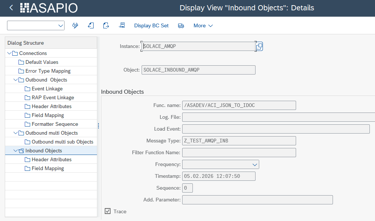Open RAP Event Linkage in tree

53,98
